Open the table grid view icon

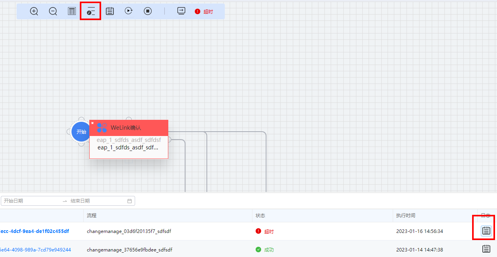pos(72,11)
